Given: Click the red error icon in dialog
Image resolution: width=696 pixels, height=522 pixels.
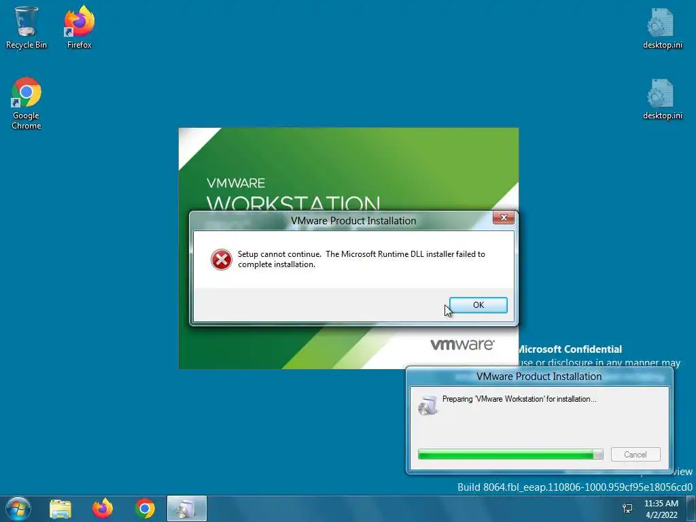Looking at the screenshot, I should [x=221, y=260].
